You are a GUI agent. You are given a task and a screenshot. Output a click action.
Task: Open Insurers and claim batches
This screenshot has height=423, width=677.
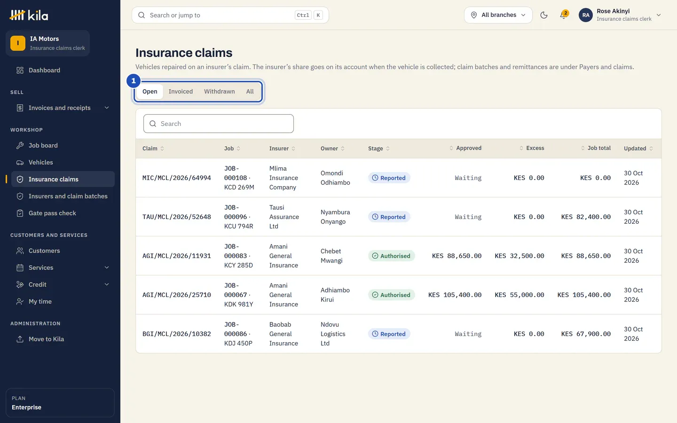pyautogui.click(x=60, y=196)
